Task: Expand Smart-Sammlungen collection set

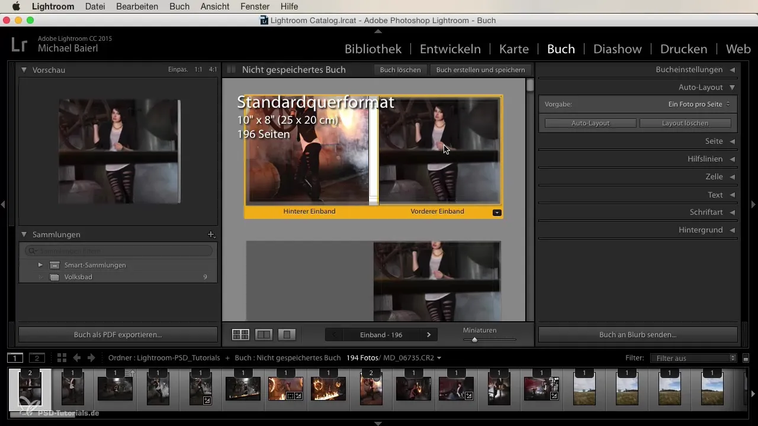Action: coord(40,265)
